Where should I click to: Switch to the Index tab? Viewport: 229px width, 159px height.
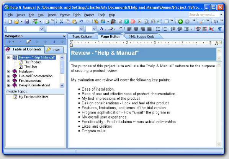pyautogui.click(x=54, y=50)
